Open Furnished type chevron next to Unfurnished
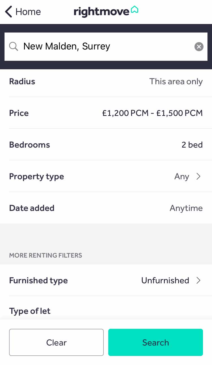This screenshot has width=212, height=365. tap(198, 280)
